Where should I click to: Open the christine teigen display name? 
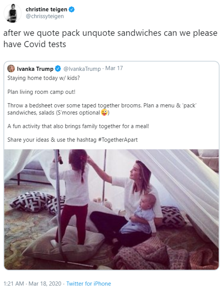click(46, 9)
